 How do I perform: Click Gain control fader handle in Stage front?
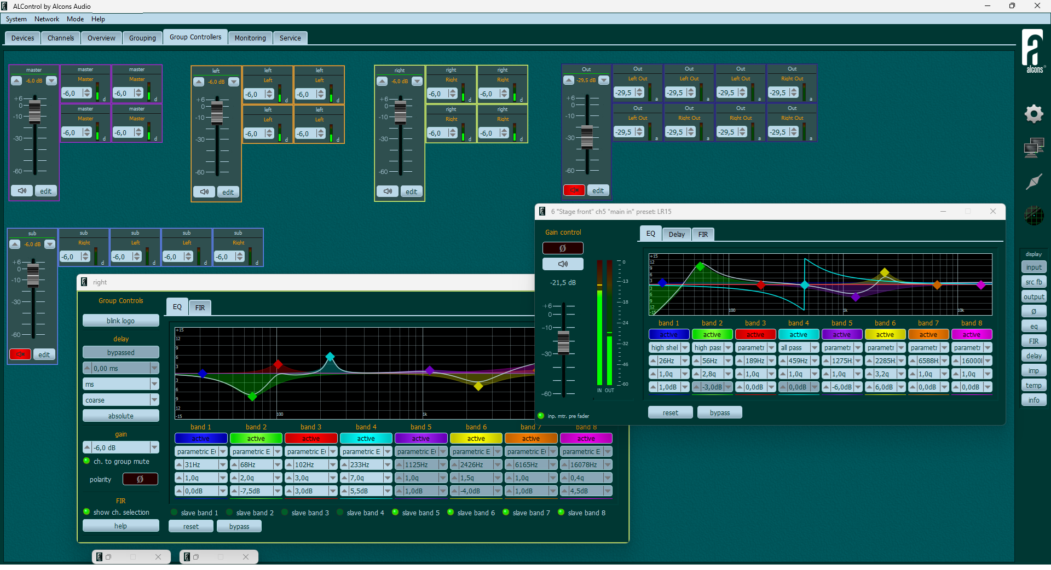[563, 342]
